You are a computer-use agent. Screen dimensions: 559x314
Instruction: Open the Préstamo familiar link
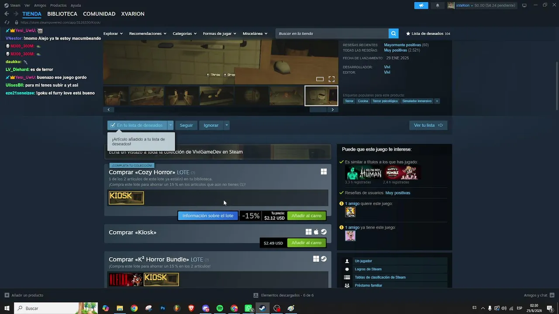point(369,285)
